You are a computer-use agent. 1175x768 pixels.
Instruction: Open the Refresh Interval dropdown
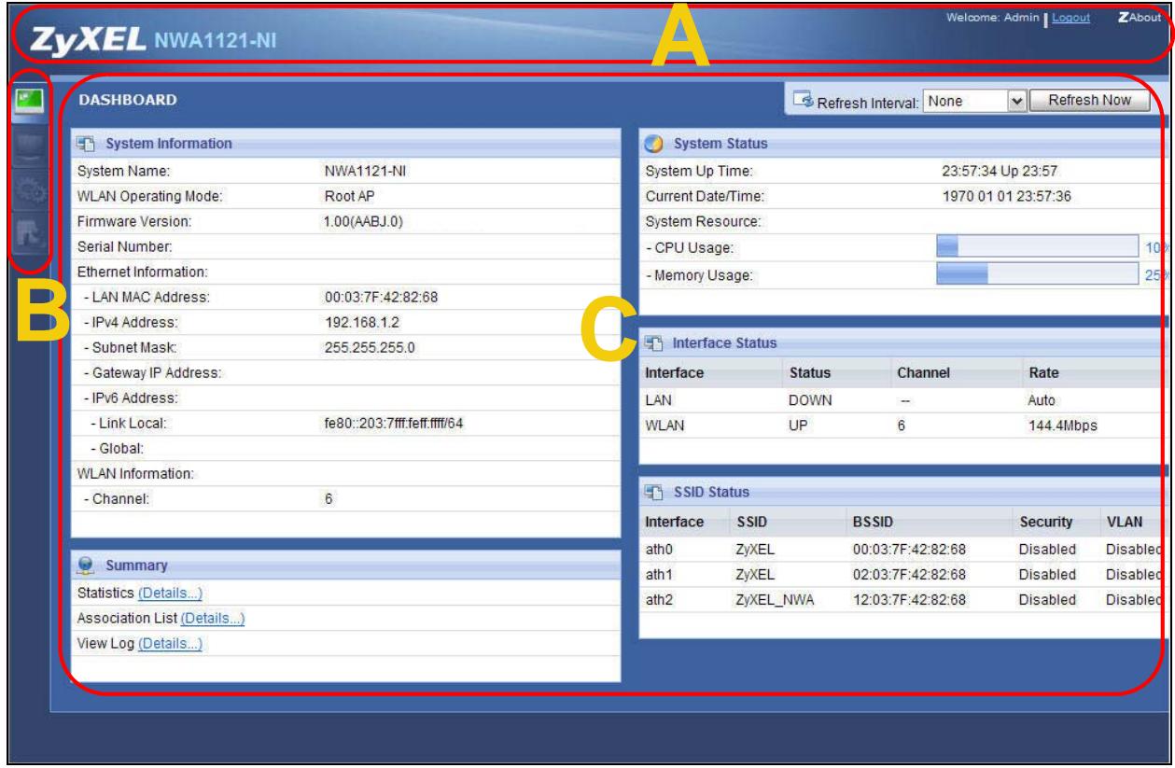pos(973,100)
